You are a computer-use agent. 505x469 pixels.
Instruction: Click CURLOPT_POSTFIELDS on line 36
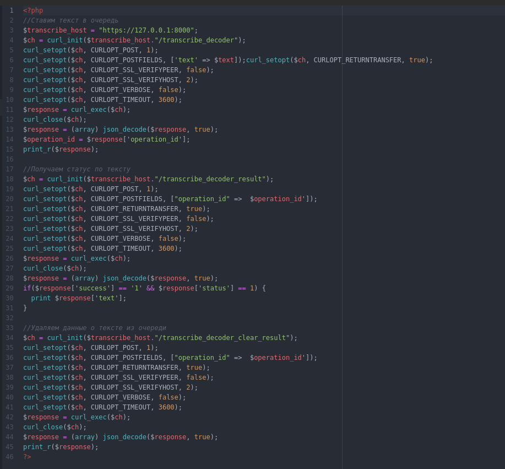pos(127,358)
